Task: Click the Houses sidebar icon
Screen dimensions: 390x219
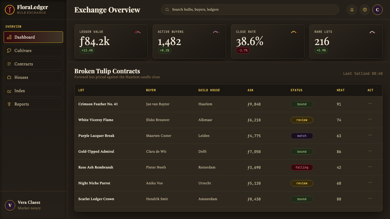Action: [9, 77]
